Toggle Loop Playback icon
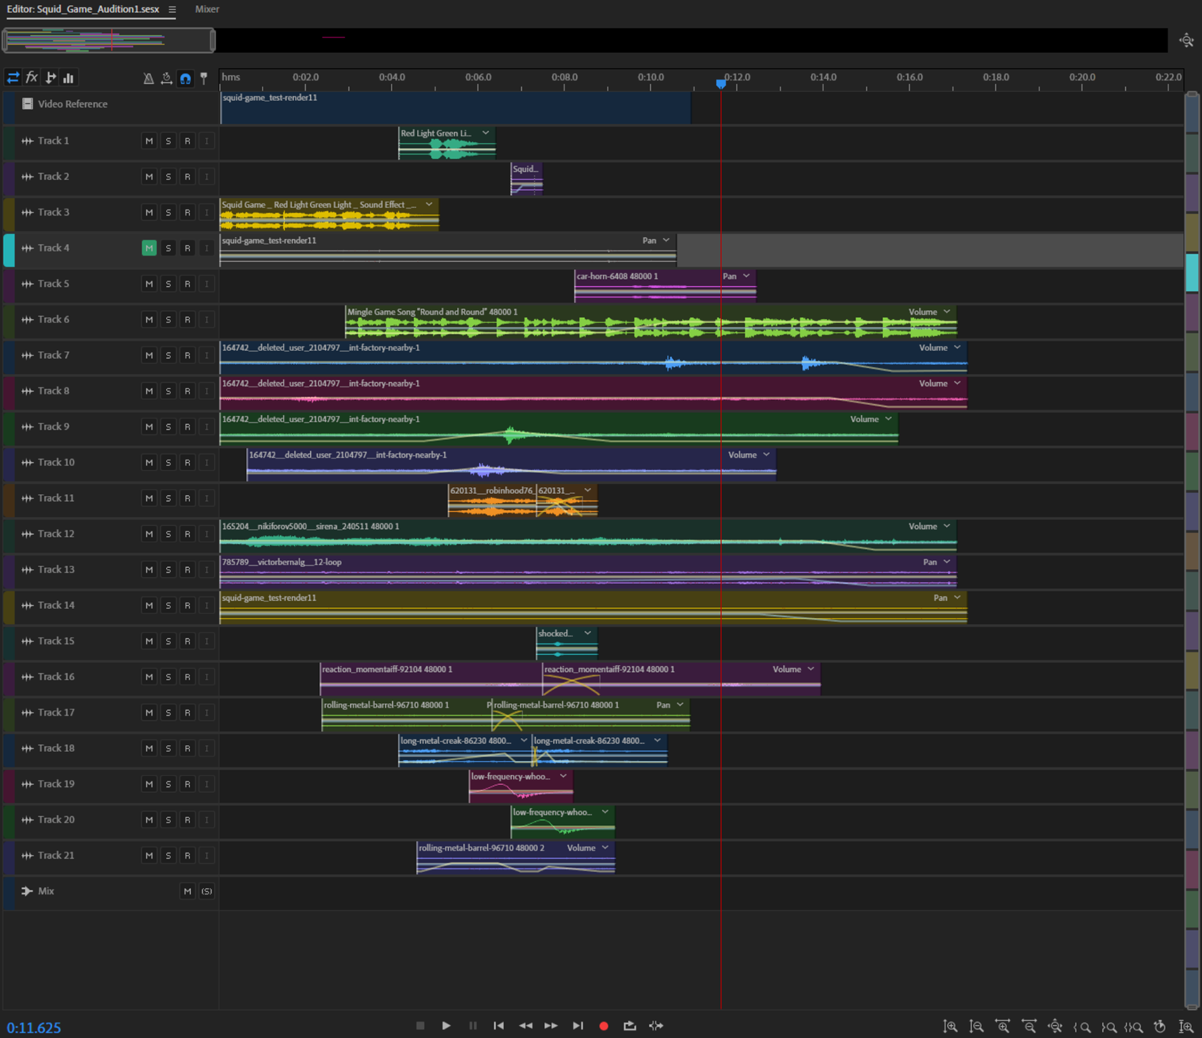The width and height of the screenshot is (1202, 1038). click(629, 1025)
